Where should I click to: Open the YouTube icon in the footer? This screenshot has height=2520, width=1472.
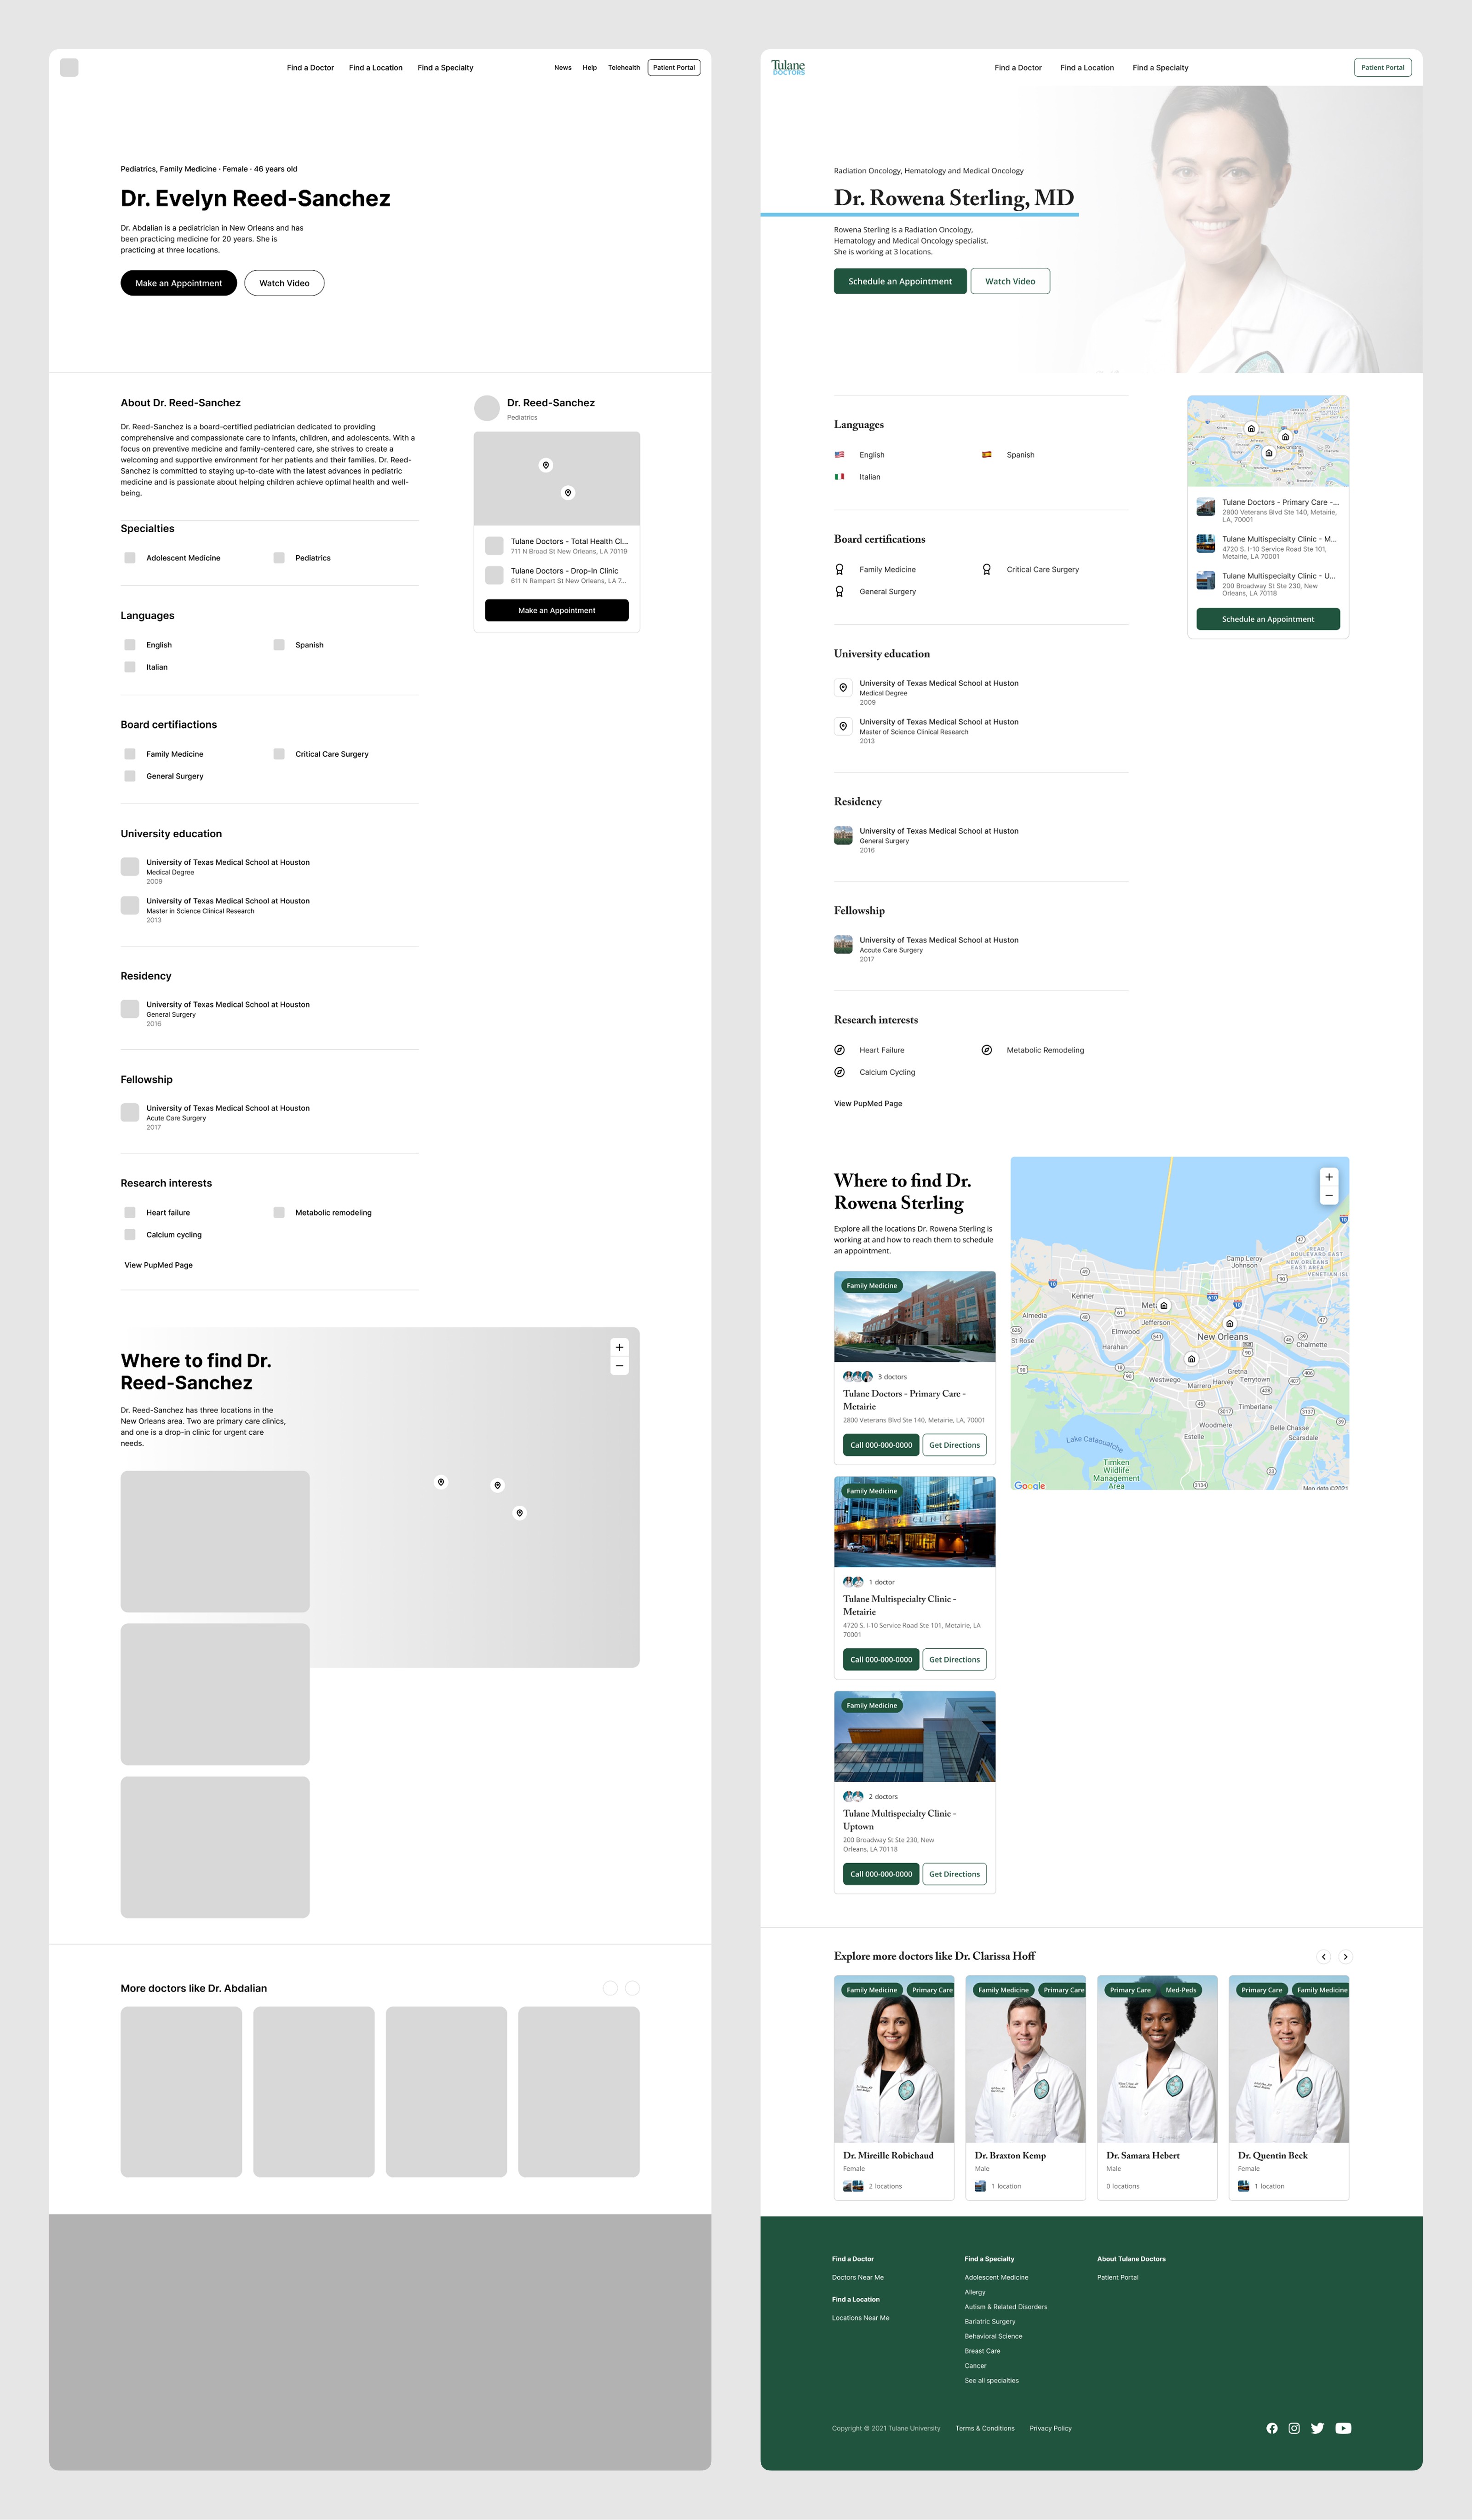[x=1343, y=2428]
